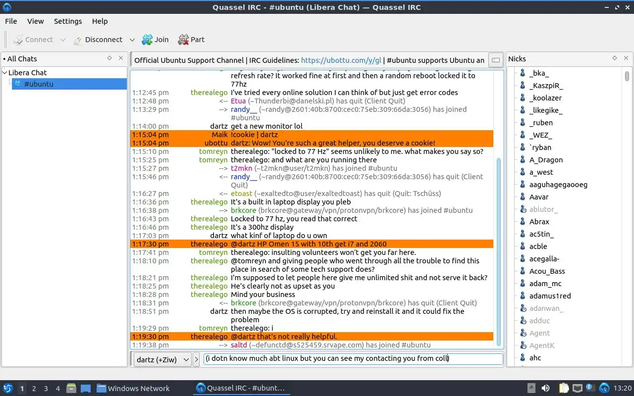Open the File menu
634x396 pixels.
(x=11, y=21)
